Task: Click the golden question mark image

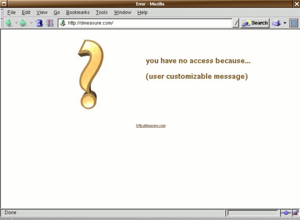Action: [90, 74]
